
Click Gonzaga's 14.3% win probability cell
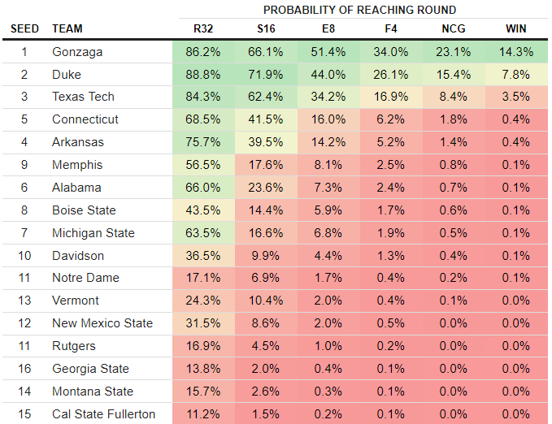click(516, 51)
